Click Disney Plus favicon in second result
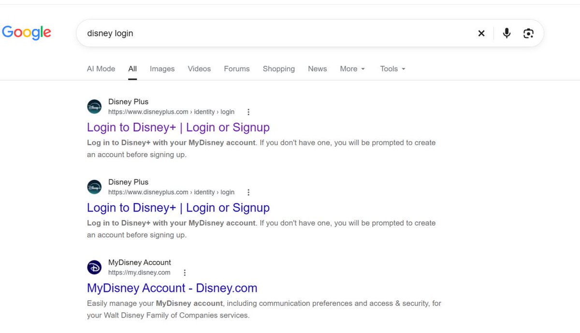This screenshot has height=333, width=580. point(94,187)
